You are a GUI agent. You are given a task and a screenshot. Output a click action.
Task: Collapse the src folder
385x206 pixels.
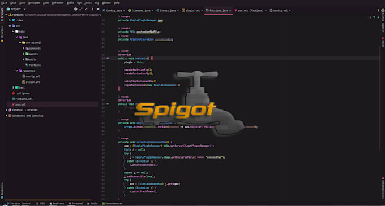10,26
